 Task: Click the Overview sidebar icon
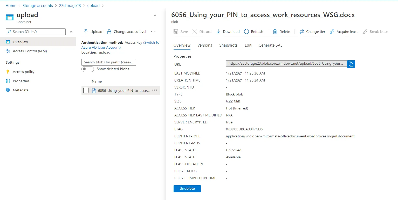[8, 42]
